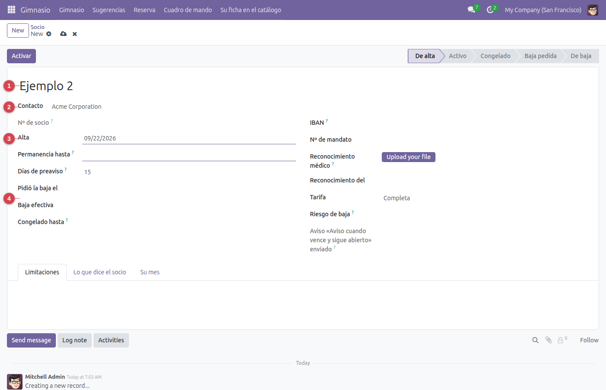Open Su ficha en el catálogo menu
This screenshot has width=606, height=390.
click(x=251, y=10)
